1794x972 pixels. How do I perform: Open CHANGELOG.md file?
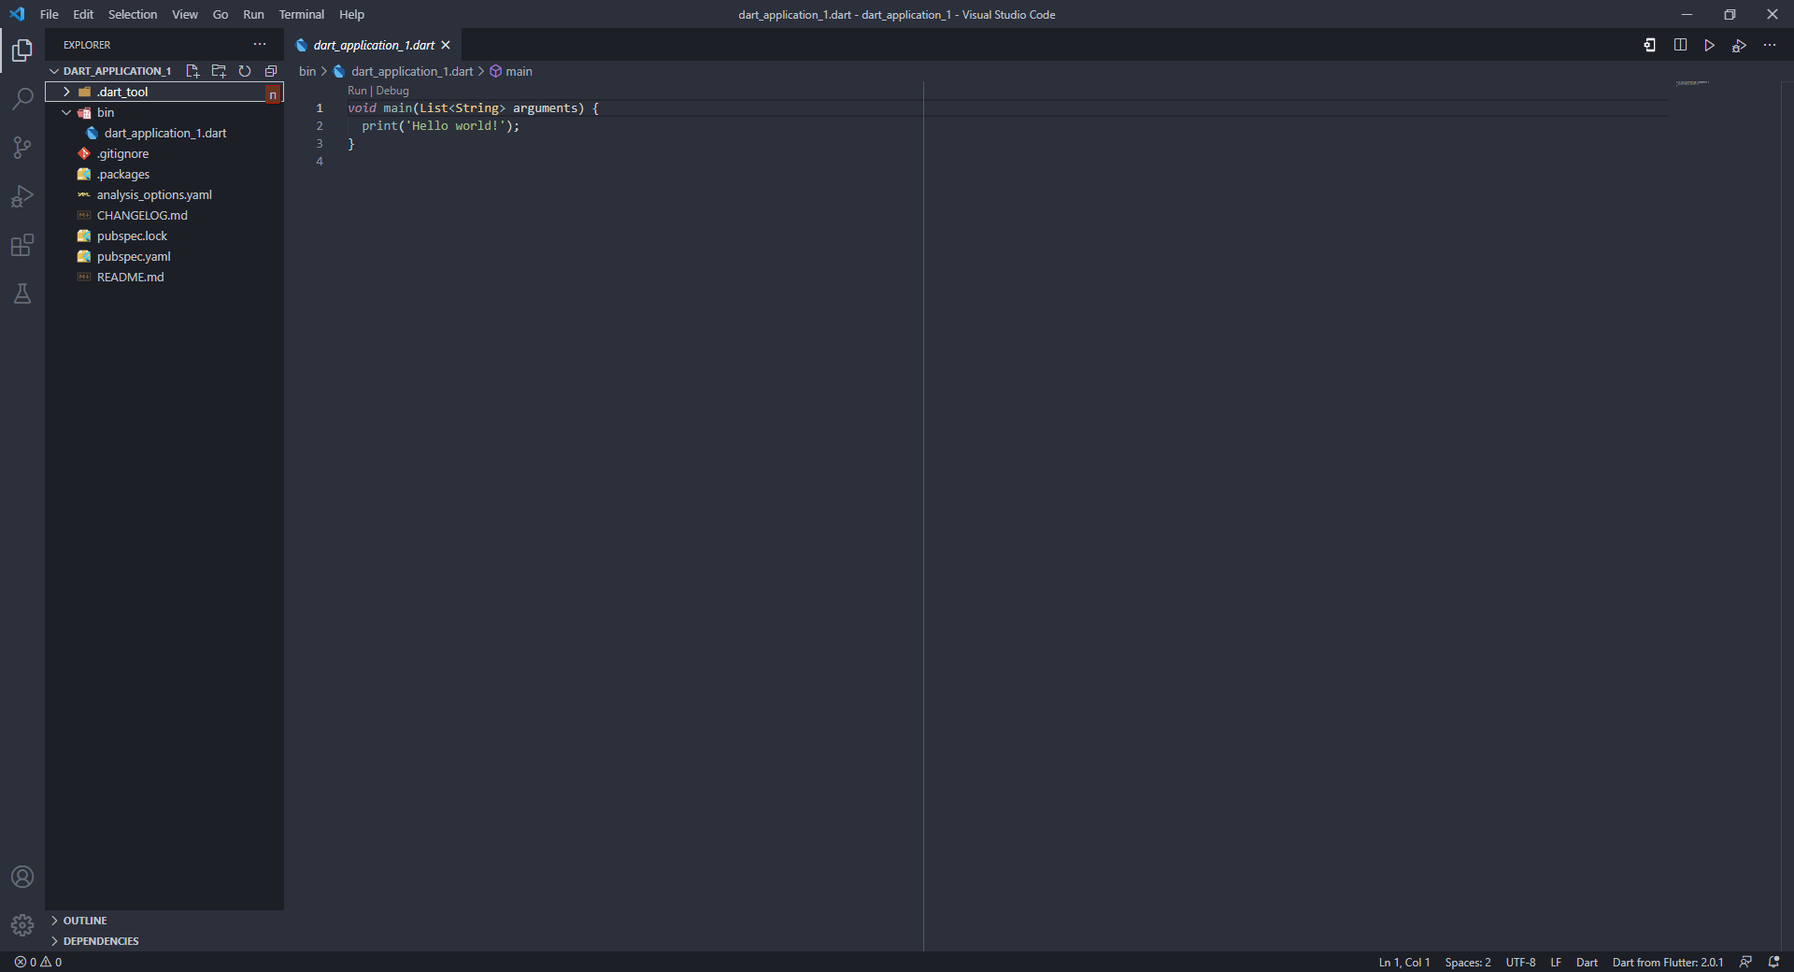pyautogui.click(x=164, y=215)
